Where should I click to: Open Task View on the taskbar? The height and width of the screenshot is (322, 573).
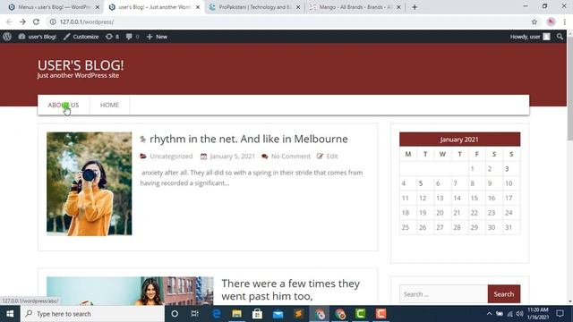tap(195, 314)
